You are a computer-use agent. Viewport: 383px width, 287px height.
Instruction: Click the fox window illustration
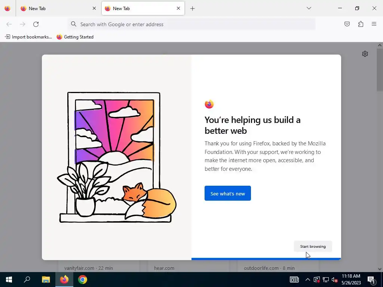117,157
